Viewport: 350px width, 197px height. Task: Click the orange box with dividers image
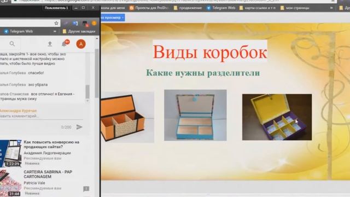coord(127,117)
